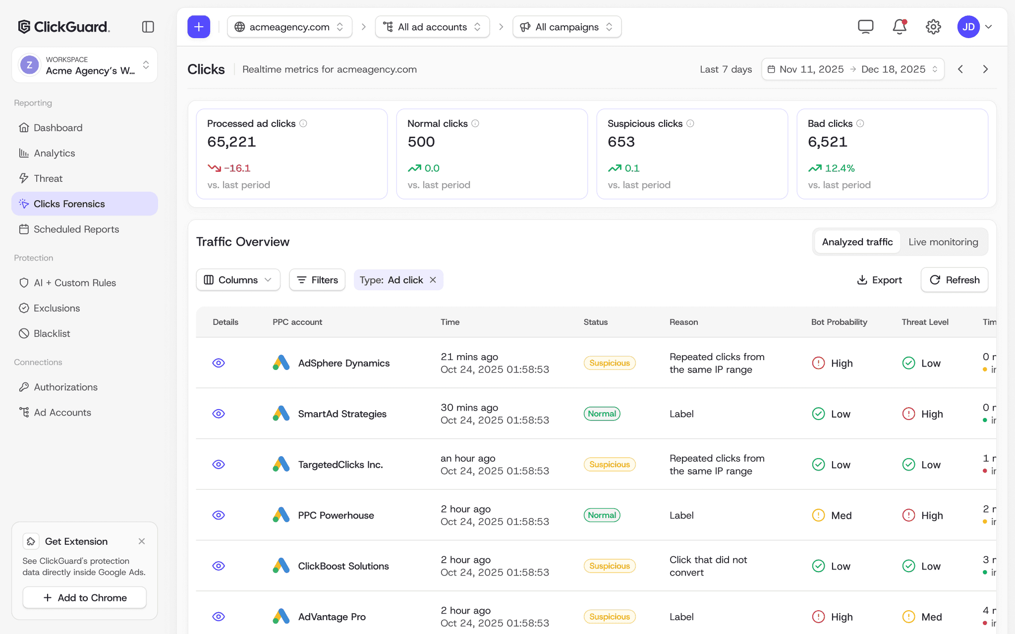Image resolution: width=1015 pixels, height=634 pixels.
Task: Open Exclusions in sidebar
Action: point(85,308)
